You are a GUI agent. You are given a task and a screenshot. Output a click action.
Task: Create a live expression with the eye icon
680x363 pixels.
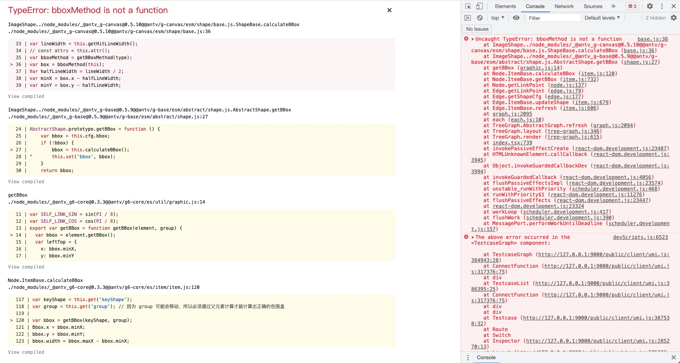tap(516, 17)
